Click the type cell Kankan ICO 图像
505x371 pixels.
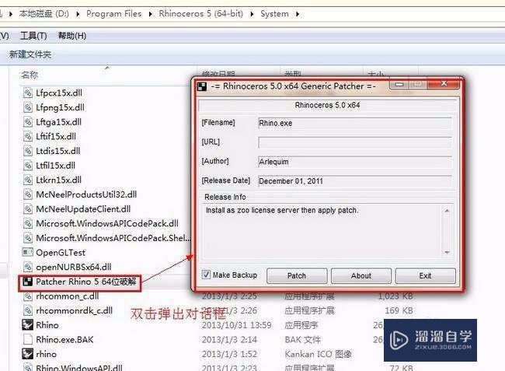point(319,354)
